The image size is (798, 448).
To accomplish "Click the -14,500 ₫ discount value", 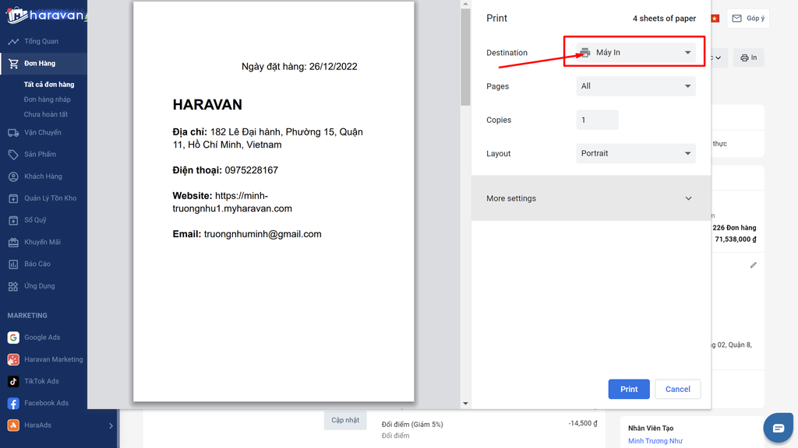I will [583, 423].
